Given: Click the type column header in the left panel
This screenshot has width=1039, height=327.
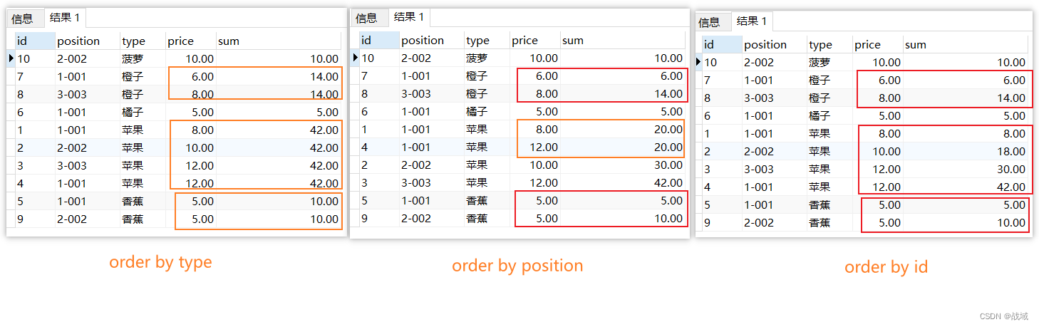Looking at the screenshot, I should [143, 41].
